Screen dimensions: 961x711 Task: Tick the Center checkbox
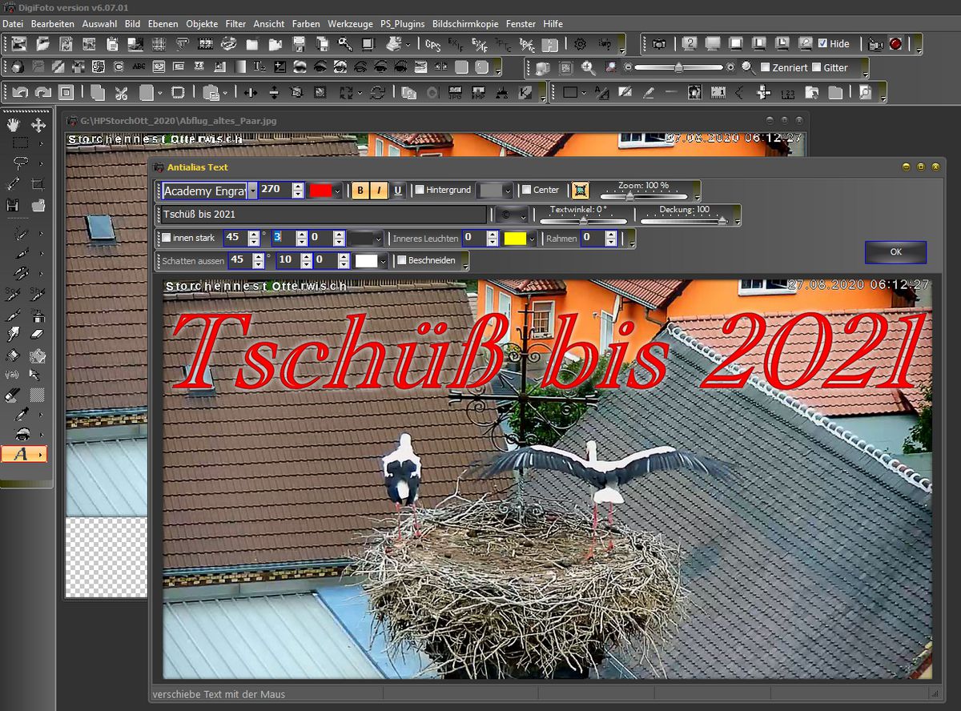[x=526, y=191]
